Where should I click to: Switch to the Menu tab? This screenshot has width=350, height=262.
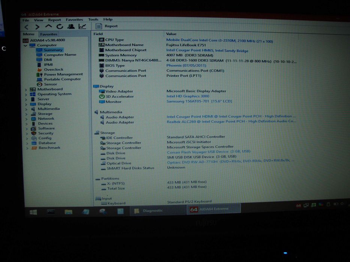[x=29, y=34]
